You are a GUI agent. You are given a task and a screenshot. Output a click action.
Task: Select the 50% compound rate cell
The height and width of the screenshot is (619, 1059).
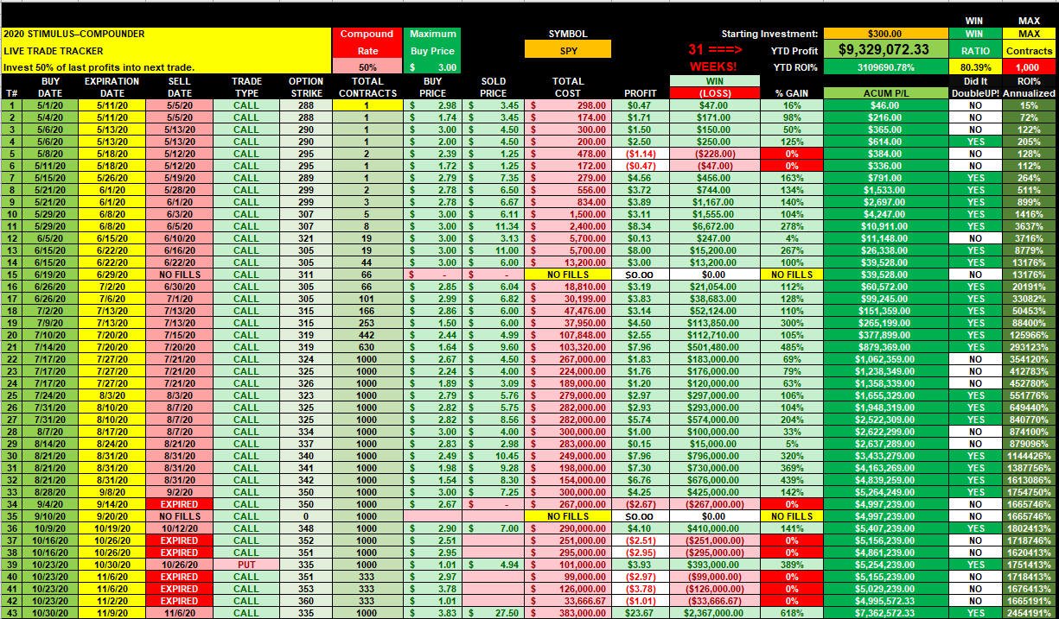coord(367,67)
